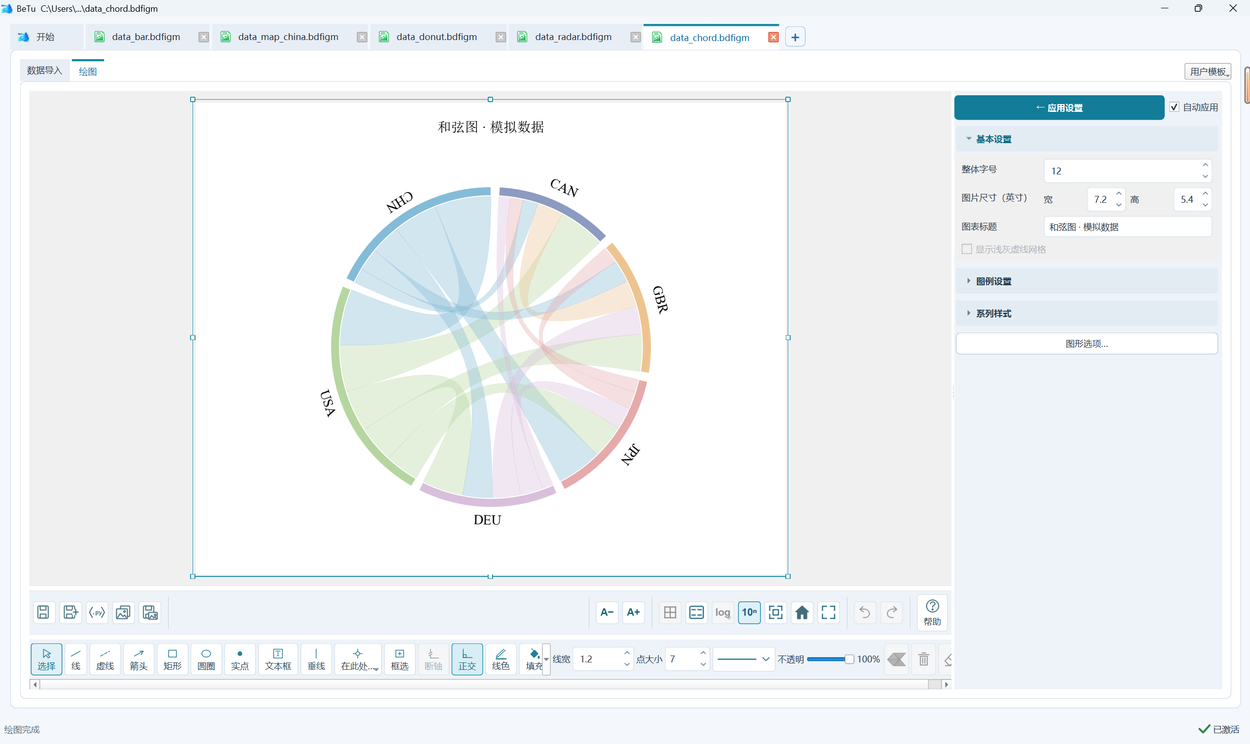
Task: Click the fullscreen expand icon
Action: [828, 612]
